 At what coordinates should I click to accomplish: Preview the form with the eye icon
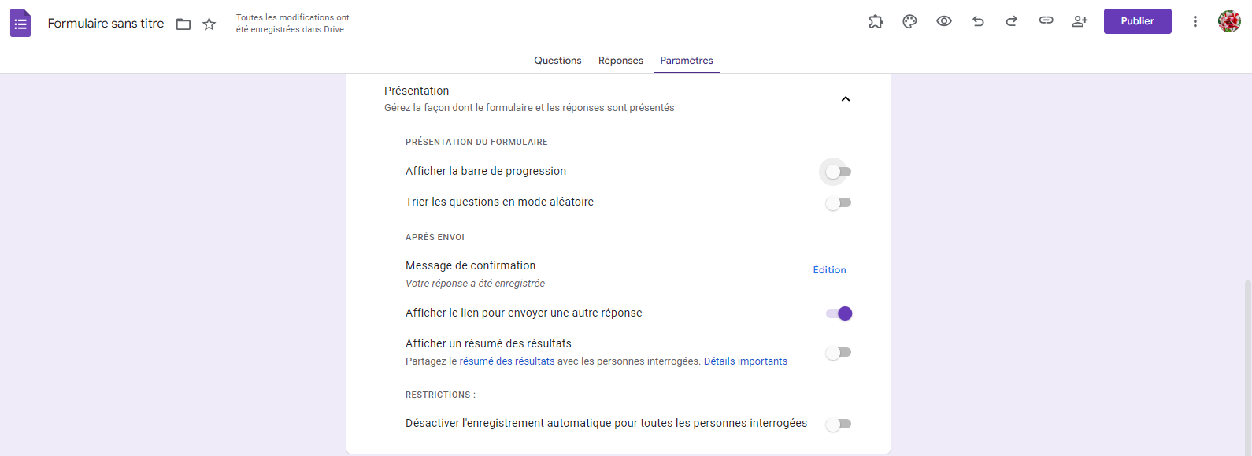[x=943, y=21]
